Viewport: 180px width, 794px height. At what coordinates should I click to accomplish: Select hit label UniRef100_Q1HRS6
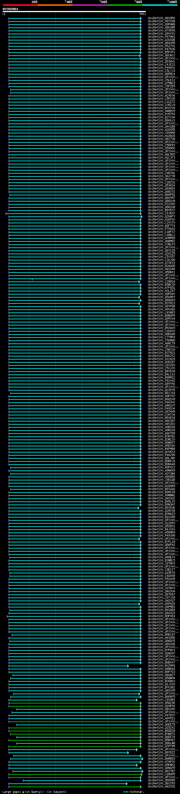(x=161, y=706)
